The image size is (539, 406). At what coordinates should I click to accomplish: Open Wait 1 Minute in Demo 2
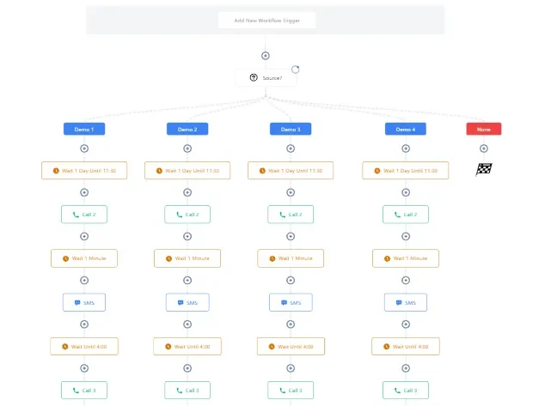point(187,258)
